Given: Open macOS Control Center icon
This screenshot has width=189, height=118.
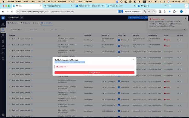Looking at the screenshot, I should (x=164, y=2).
